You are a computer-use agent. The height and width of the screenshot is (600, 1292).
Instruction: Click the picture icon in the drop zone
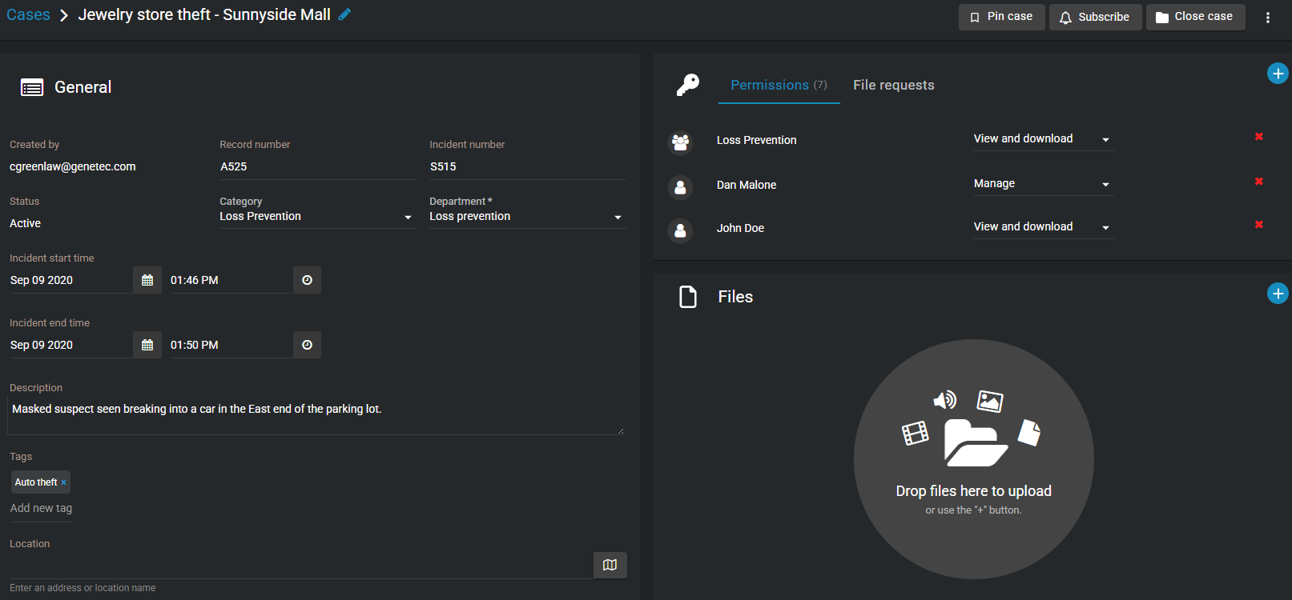pyautogui.click(x=990, y=401)
